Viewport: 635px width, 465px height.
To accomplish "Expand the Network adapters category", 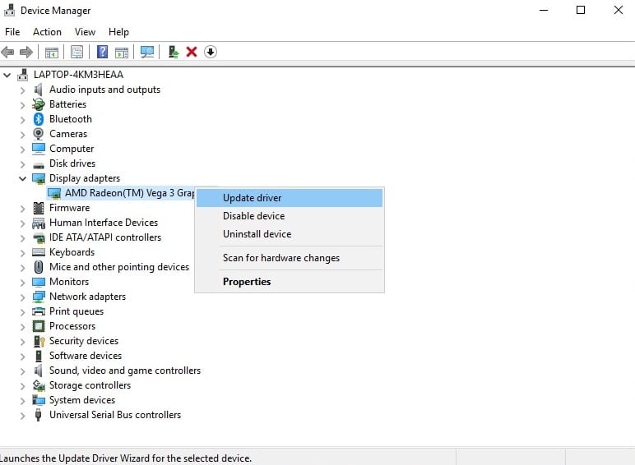I will (22, 297).
